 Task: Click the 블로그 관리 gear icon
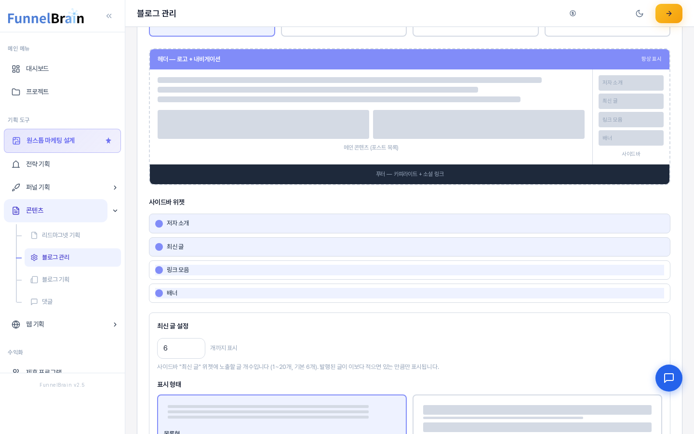(34, 258)
